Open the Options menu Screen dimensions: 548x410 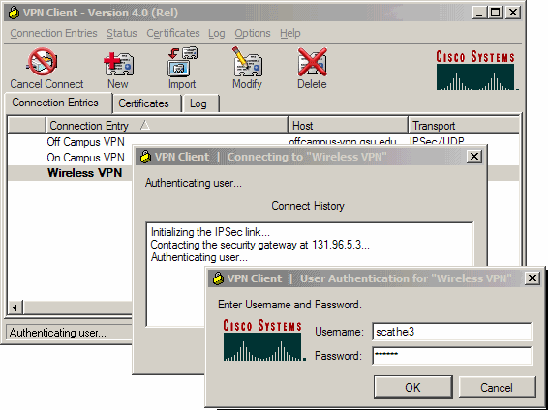tap(253, 33)
